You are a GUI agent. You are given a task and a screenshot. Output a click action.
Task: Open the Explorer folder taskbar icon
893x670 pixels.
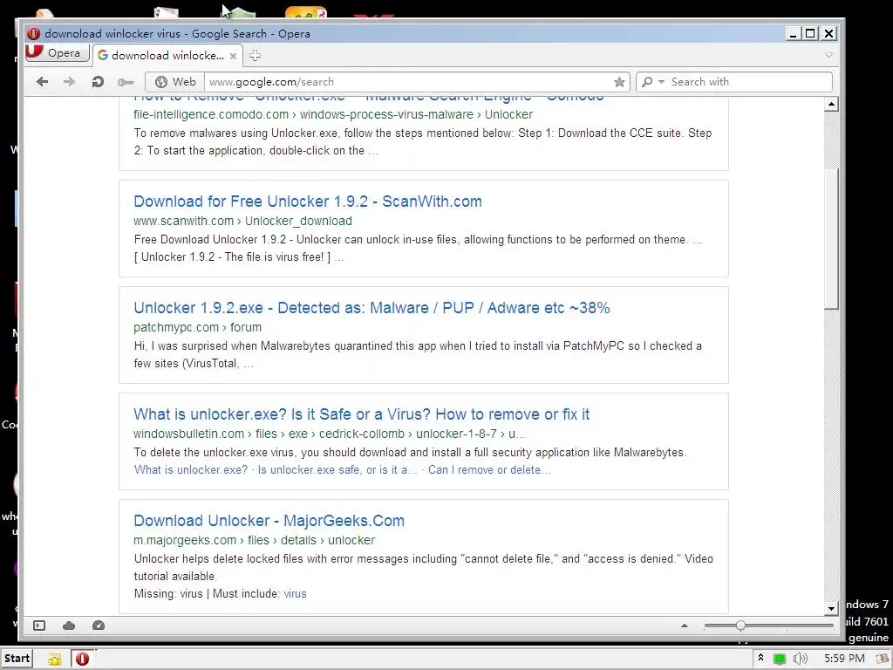point(55,660)
